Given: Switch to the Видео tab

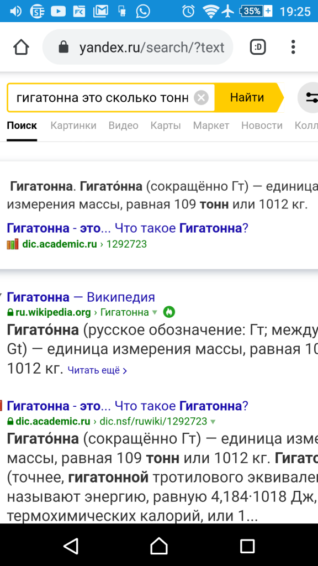Looking at the screenshot, I should coord(124,125).
